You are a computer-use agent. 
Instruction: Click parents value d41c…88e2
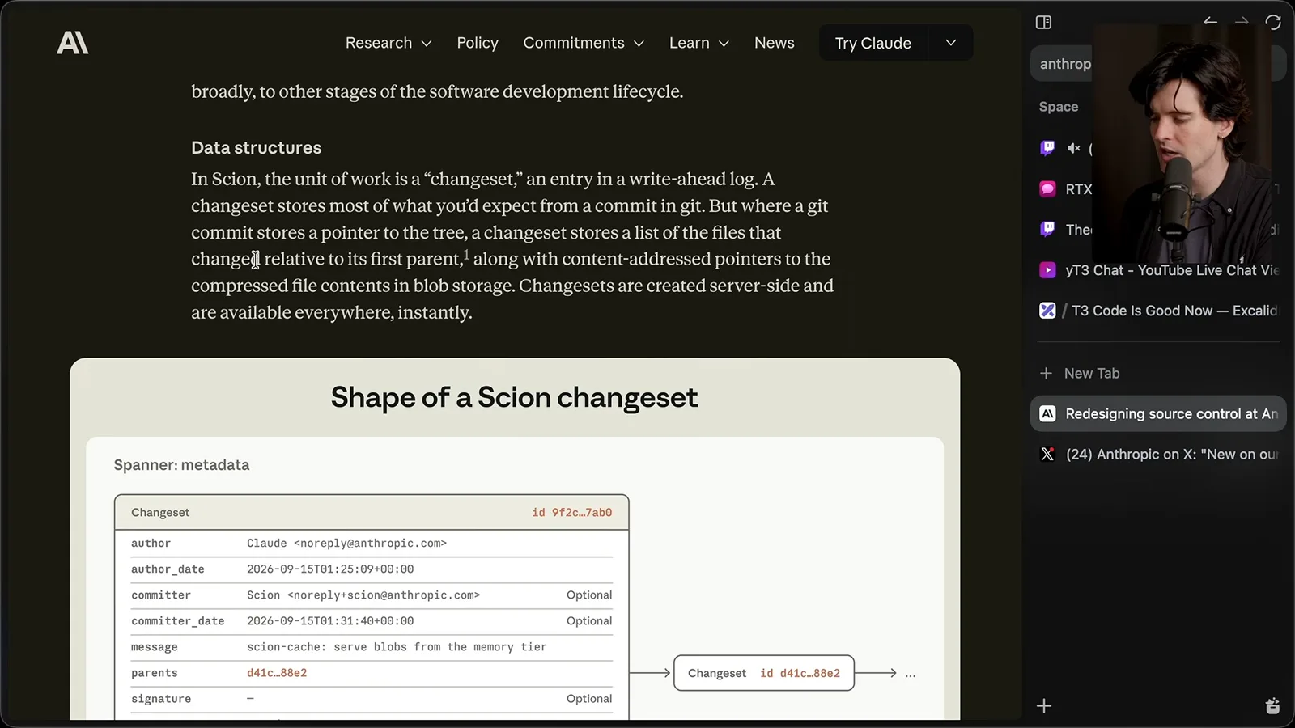point(277,673)
